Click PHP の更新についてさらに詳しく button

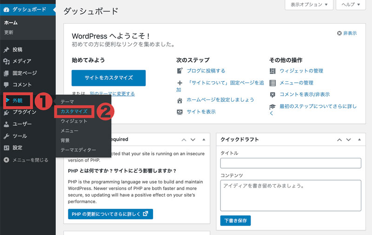click(110, 214)
